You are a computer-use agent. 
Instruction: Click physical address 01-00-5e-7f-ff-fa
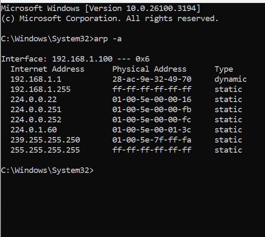[x=152, y=140]
